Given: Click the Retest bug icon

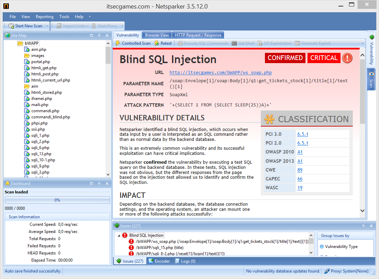Looking at the screenshot, I should click(157, 43).
